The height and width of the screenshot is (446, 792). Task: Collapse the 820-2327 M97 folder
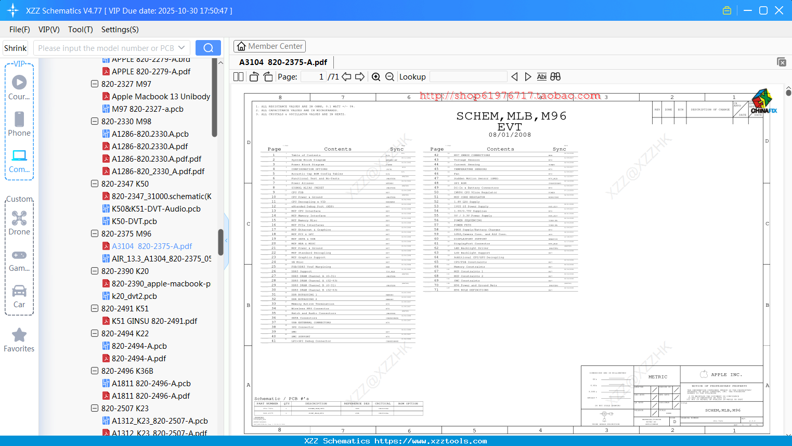(95, 84)
